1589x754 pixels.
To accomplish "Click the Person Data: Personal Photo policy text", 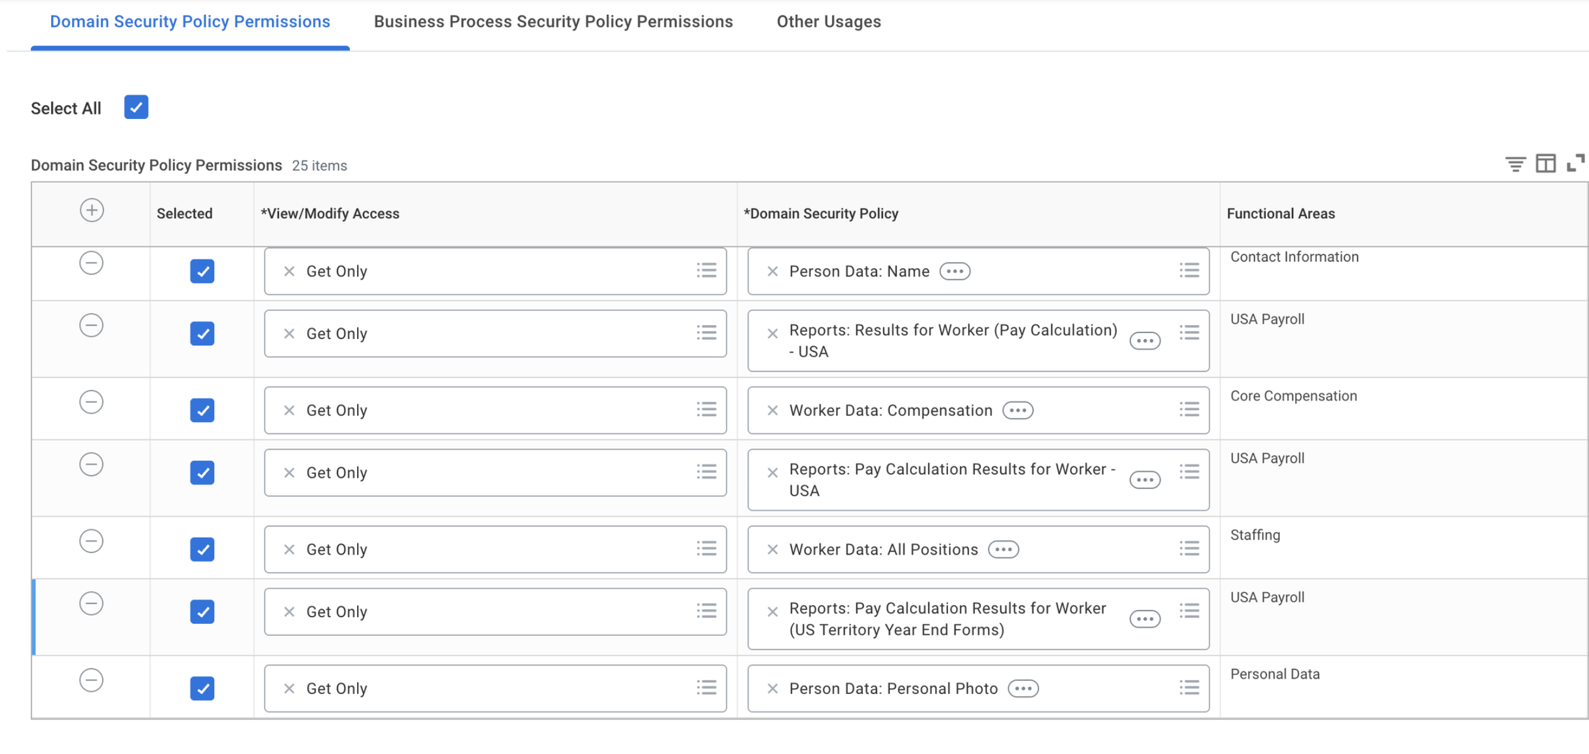I will click(893, 689).
